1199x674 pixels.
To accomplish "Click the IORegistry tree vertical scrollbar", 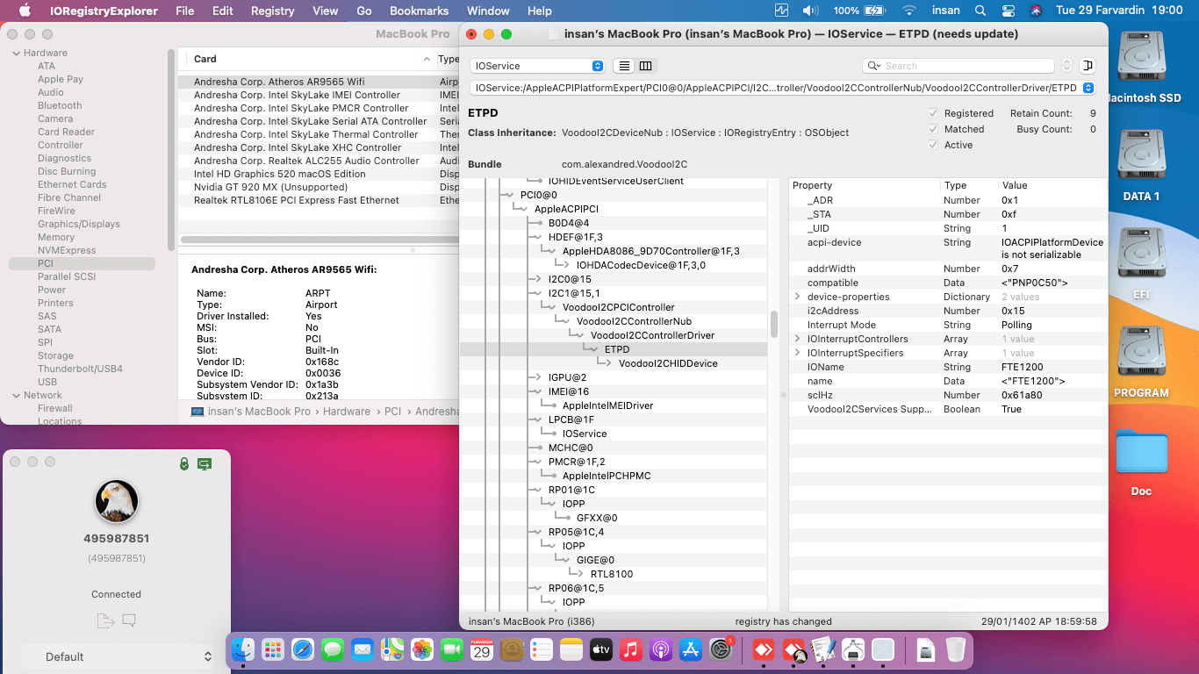I will pos(774,324).
